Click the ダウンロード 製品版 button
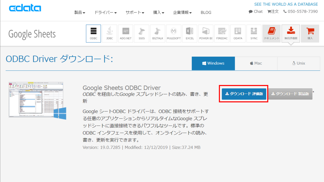The width and height of the screenshot is (324, 182). [290, 94]
